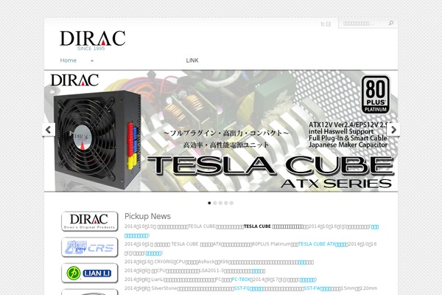Open the TESLA CUBE ATX news link
This screenshot has width=442, height=295.
click(323, 244)
